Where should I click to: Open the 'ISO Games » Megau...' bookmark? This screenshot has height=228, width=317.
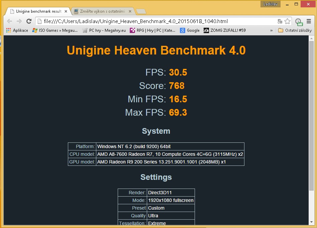coord(55,30)
